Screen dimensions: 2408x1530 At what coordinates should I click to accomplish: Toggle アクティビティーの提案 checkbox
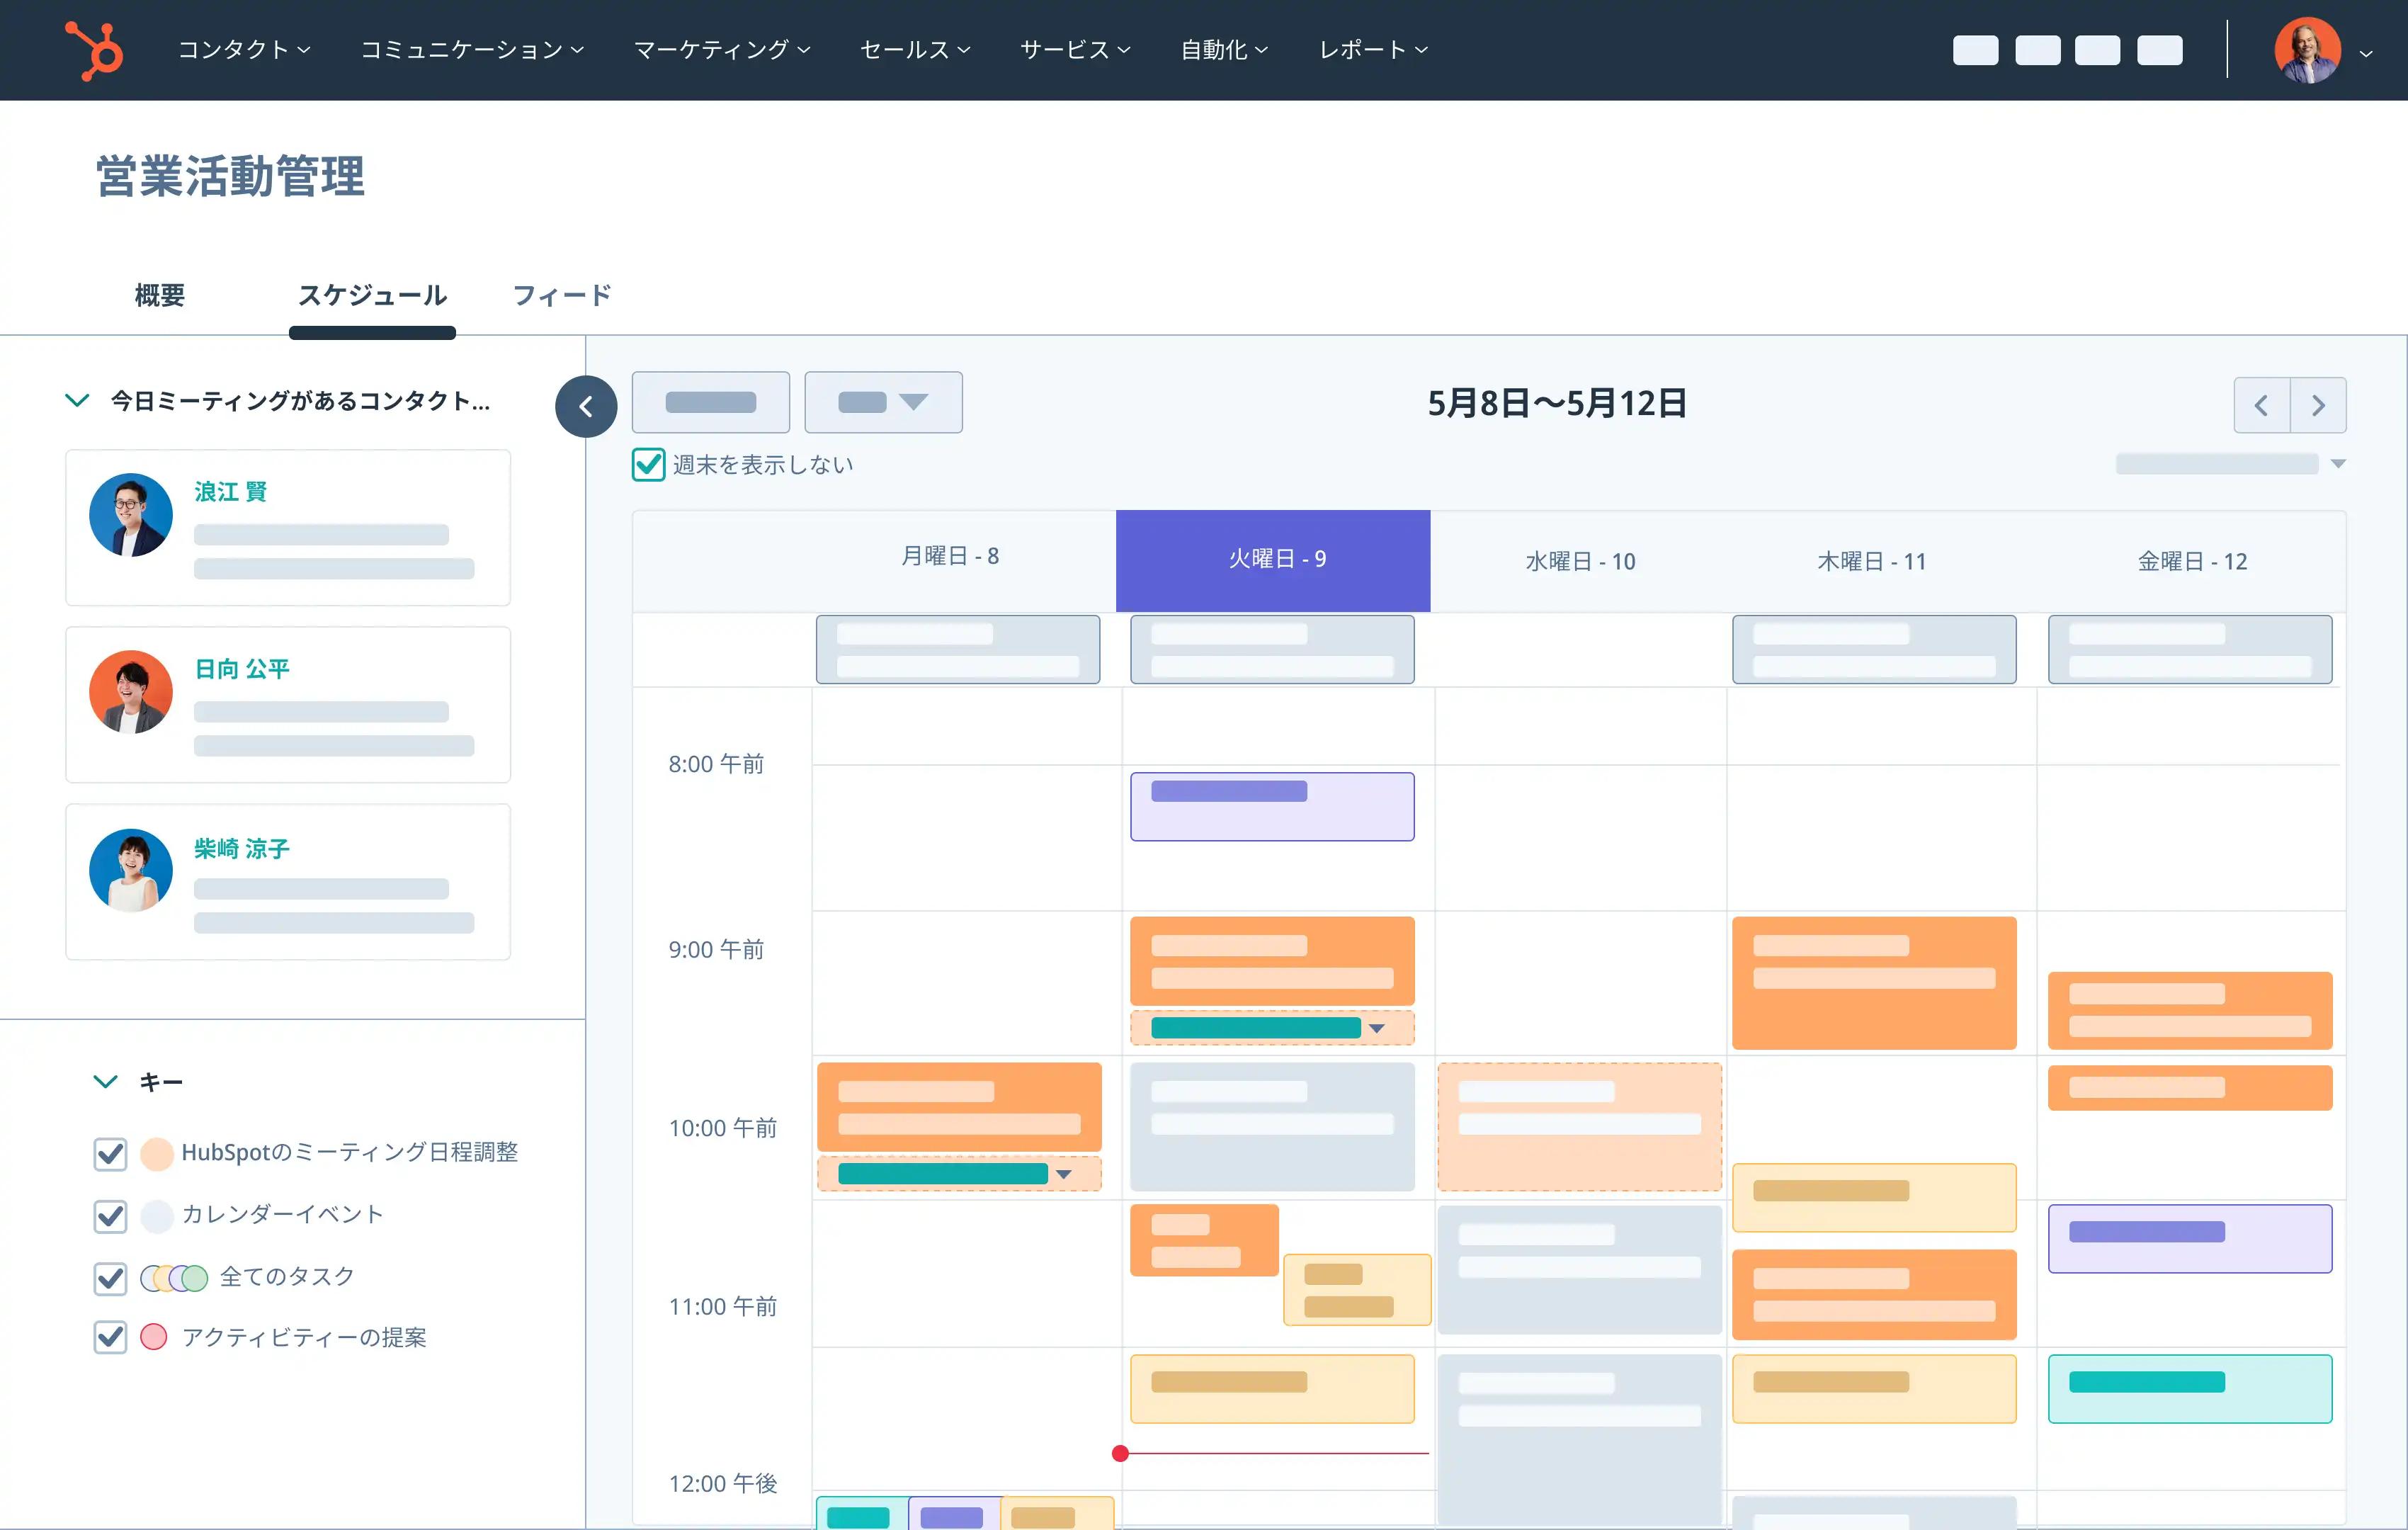(110, 1337)
